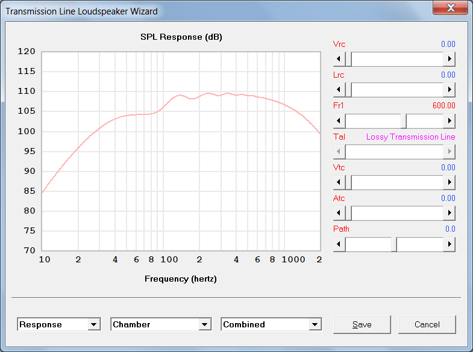
Task: Click the disabled Tal slider track
Action: pos(394,152)
